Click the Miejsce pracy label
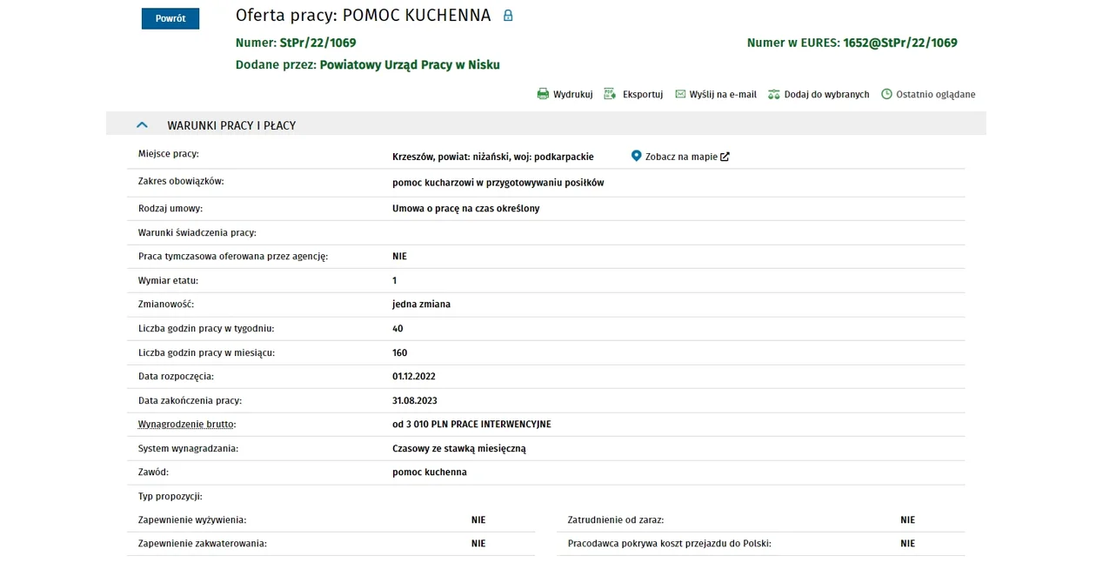 (169, 154)
